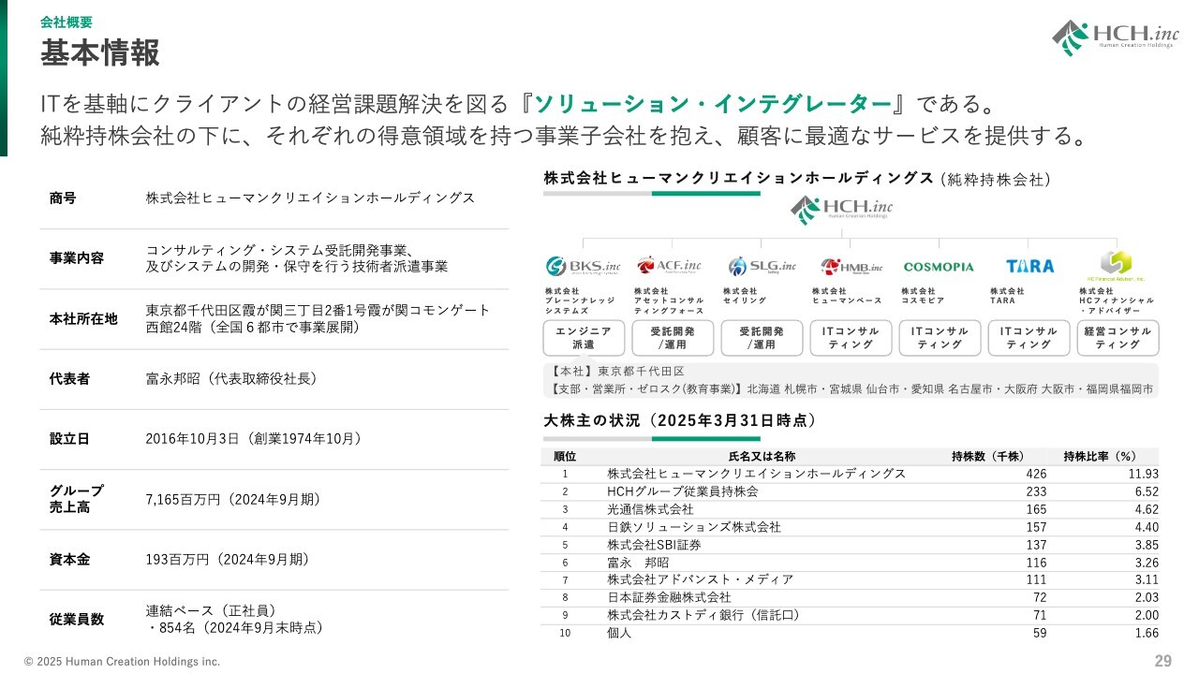The width and height of the screenshot is (1199, 674).
Task: Click the HMB.inc subsidiary logo
Action: pos(851,267)
